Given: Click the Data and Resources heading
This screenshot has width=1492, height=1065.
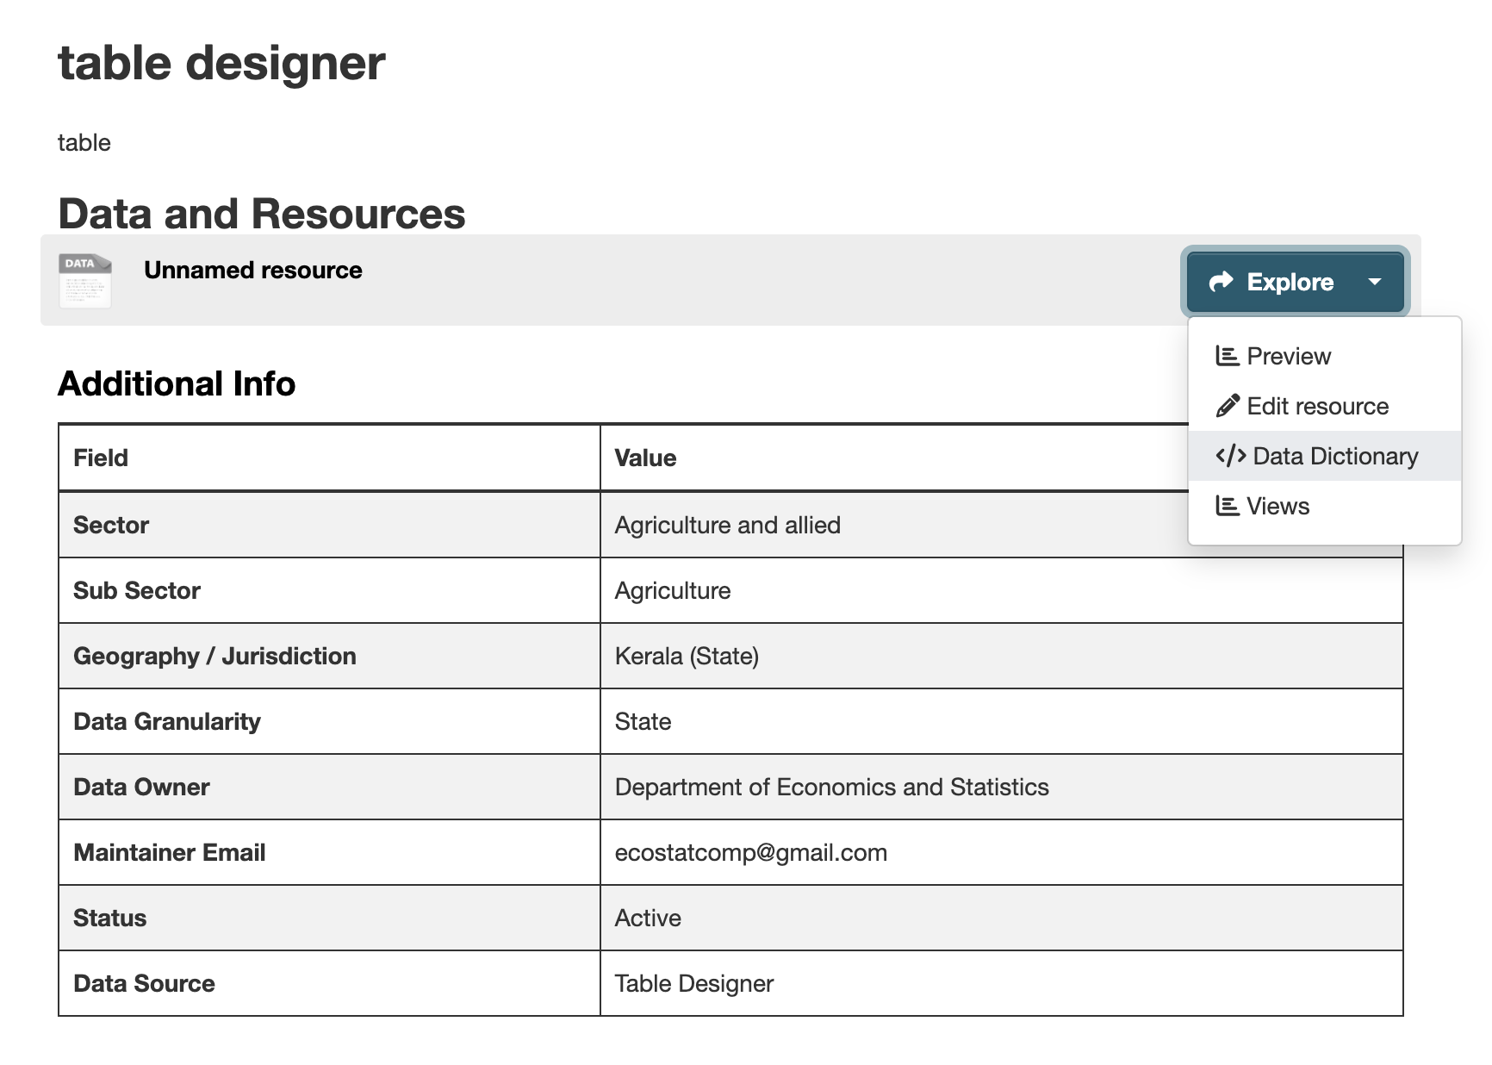Looking at the screenshot, I should [262, 214].
